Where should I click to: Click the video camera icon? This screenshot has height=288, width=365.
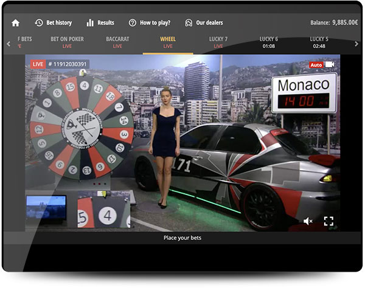point(330,64)
